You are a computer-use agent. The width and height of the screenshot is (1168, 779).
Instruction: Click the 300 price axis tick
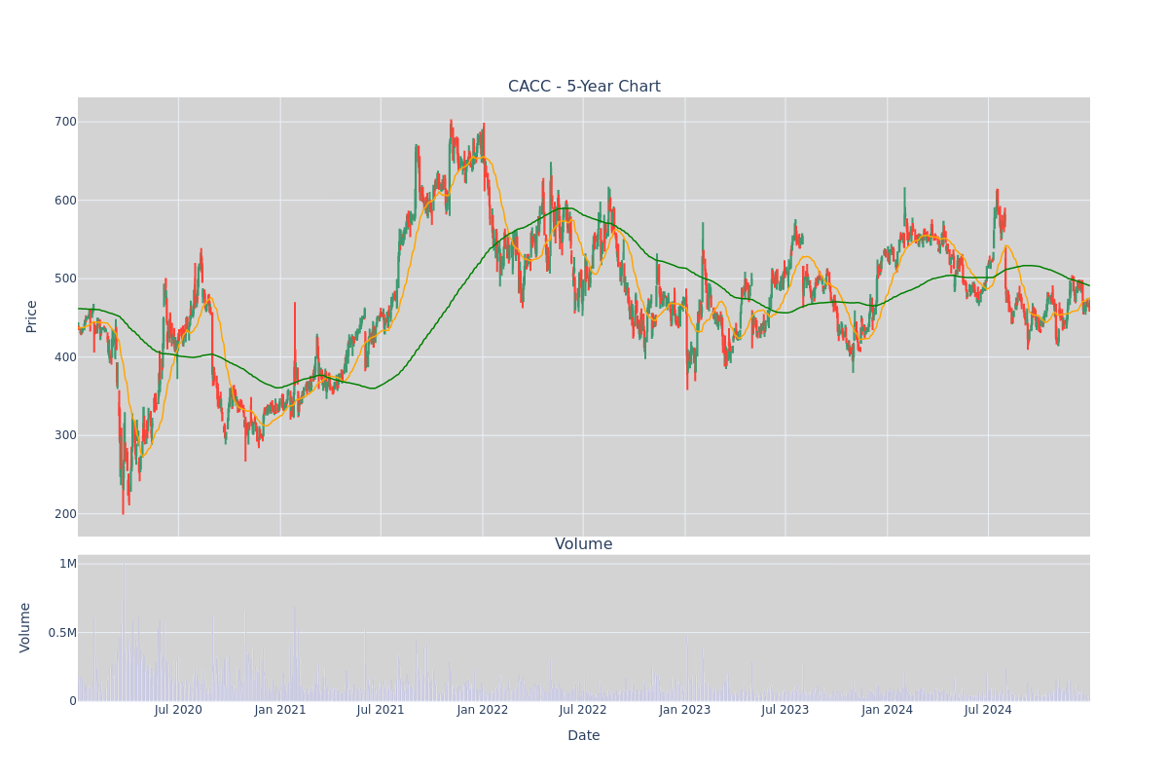pos(65,435)
